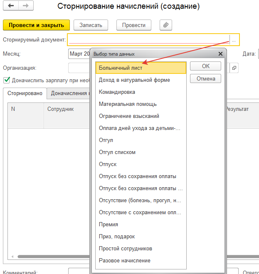
Task: Click the Записать button
Action: 91,25
